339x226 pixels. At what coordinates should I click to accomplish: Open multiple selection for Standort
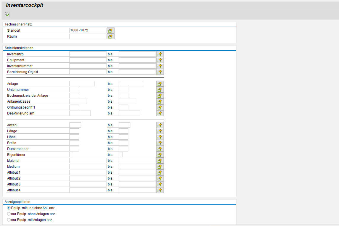pos(110,30)
